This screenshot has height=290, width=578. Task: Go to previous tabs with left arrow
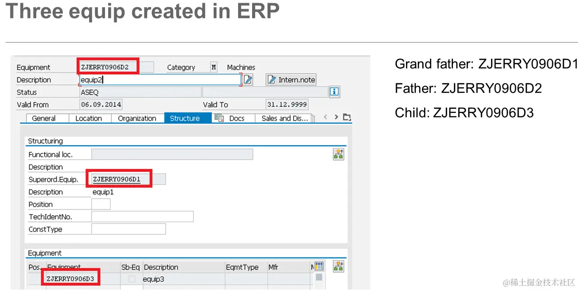tap(325, 117)
